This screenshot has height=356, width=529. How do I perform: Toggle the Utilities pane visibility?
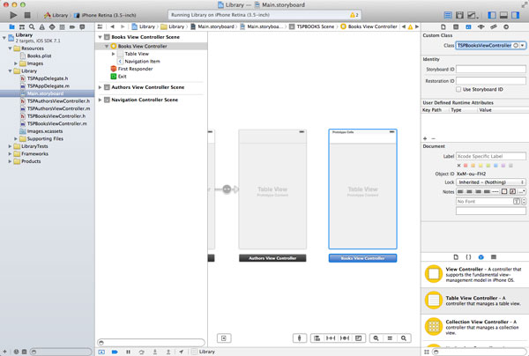click(x=515, y=15)
